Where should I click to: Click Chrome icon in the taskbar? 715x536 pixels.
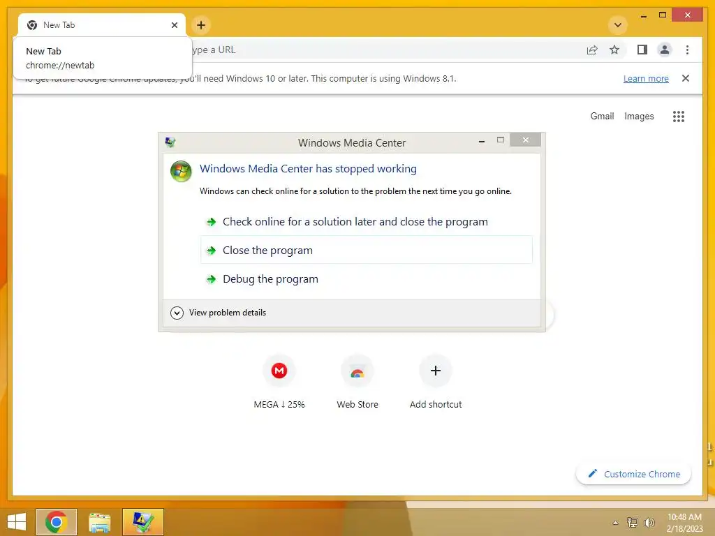tap(57, 522)
